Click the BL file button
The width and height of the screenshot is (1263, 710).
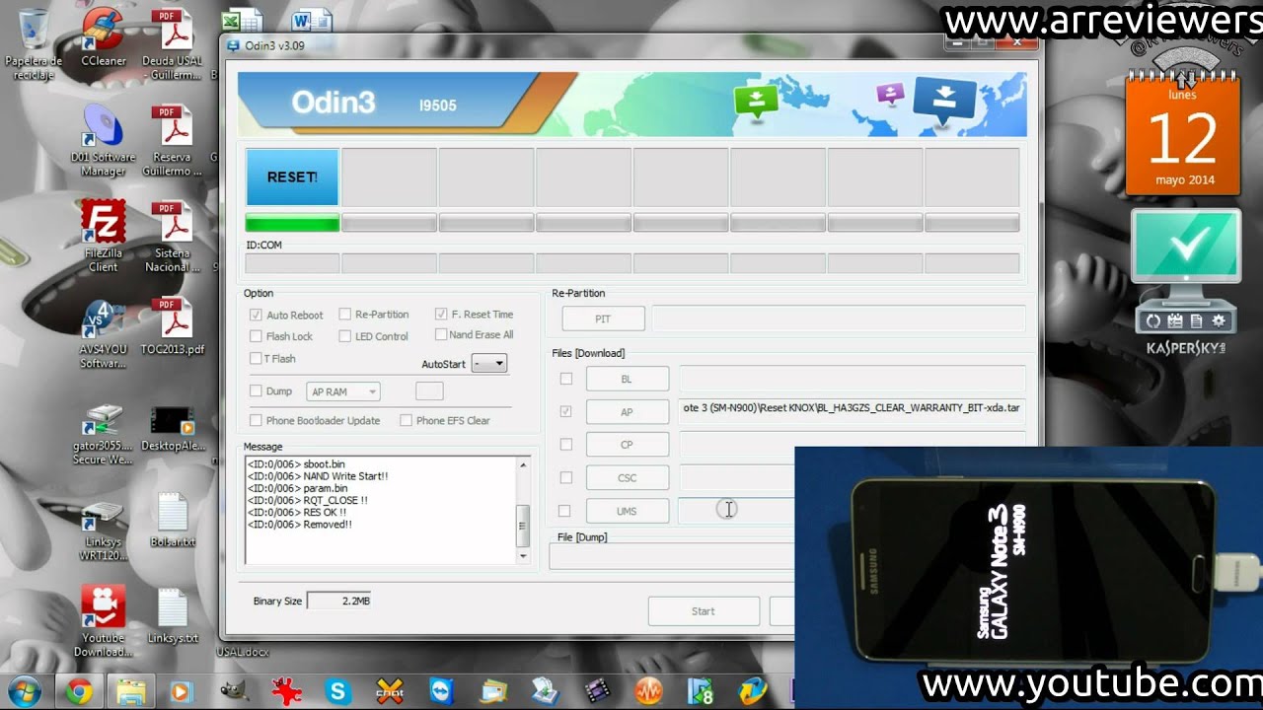pos(628,379)
